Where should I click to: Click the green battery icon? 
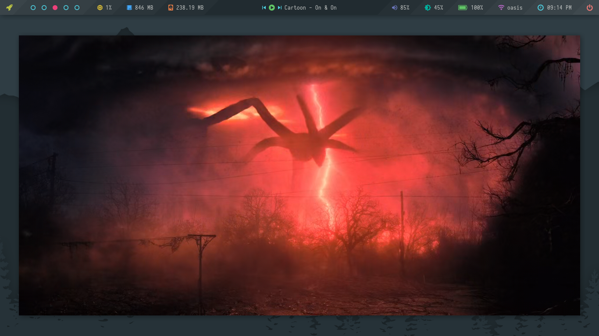point(463,7)
